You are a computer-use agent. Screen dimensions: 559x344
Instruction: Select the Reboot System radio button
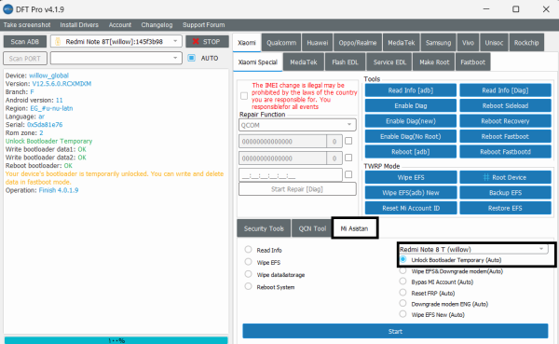pyautogui.click(x=248, y=286)
